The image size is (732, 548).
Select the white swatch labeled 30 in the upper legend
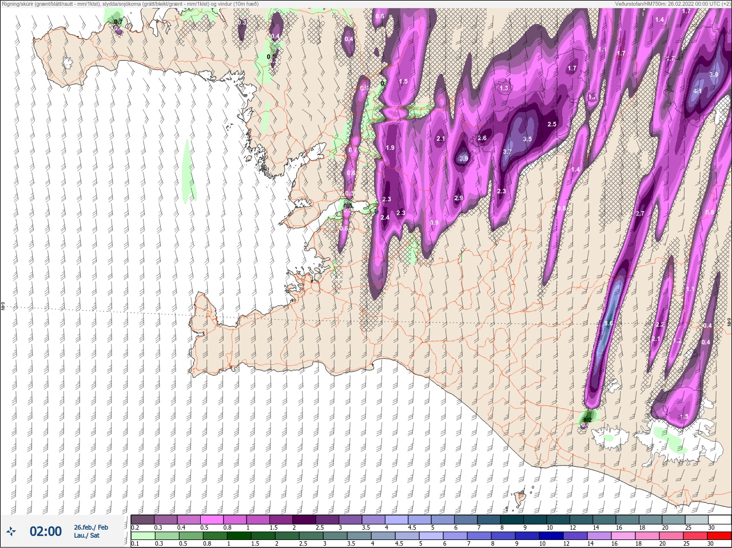pyautogui.click(x=719, y=519)
